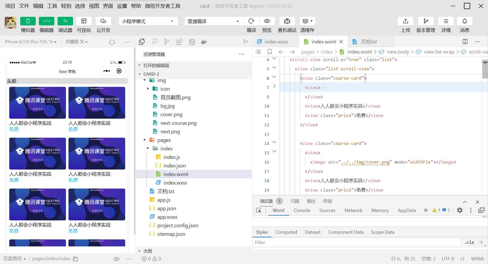Switch to the Computed styles tab
488x264 pixels.
tap(286, 232)
